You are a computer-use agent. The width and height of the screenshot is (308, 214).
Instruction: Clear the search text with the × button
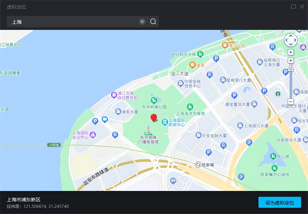[x=142, y=22]
